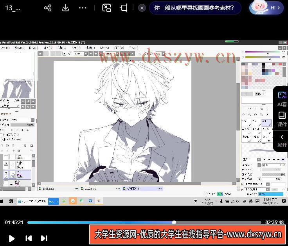Adjust the layer opacity 100% slider

[22, 125]
